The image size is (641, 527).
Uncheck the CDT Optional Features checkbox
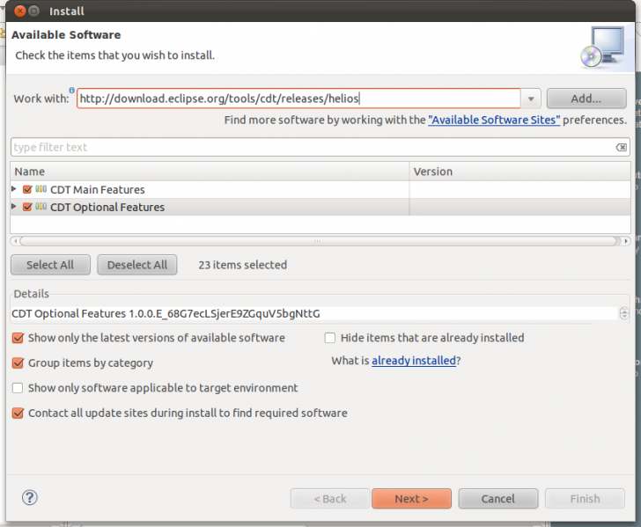click(27, 208)
